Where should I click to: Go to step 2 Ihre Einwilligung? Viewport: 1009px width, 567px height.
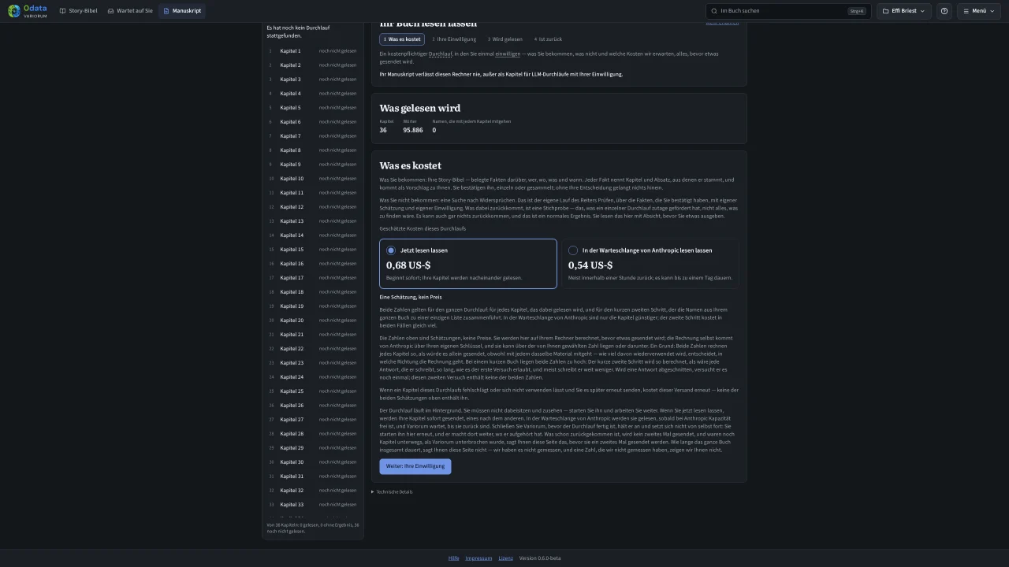point(454,39)
